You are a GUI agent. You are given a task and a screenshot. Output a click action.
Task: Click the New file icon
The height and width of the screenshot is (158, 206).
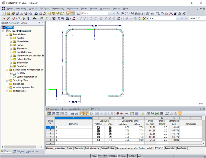pyautogui.click(x=4, y=13)
